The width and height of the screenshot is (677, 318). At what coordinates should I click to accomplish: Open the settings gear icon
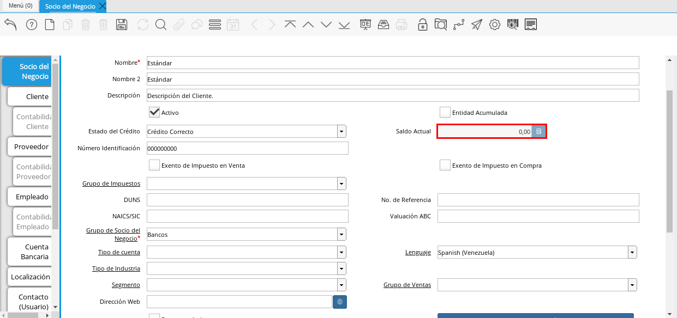click(x=494, y=25)
